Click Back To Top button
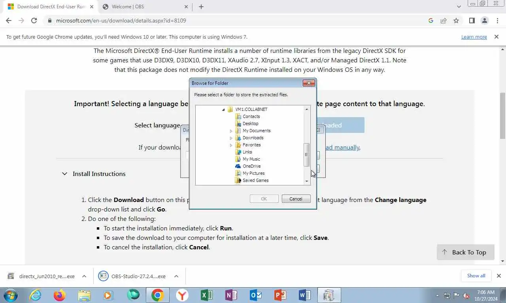This screenshot has height=303, width=506. point(465,252)
